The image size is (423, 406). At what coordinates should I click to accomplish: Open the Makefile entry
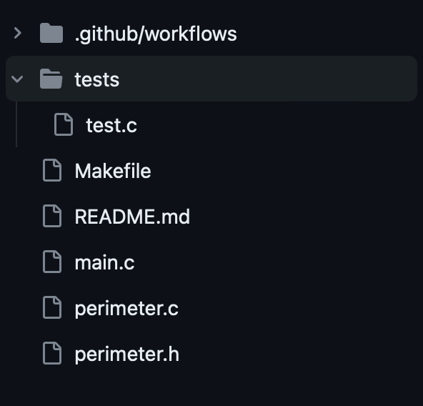(x=113, y=171)
